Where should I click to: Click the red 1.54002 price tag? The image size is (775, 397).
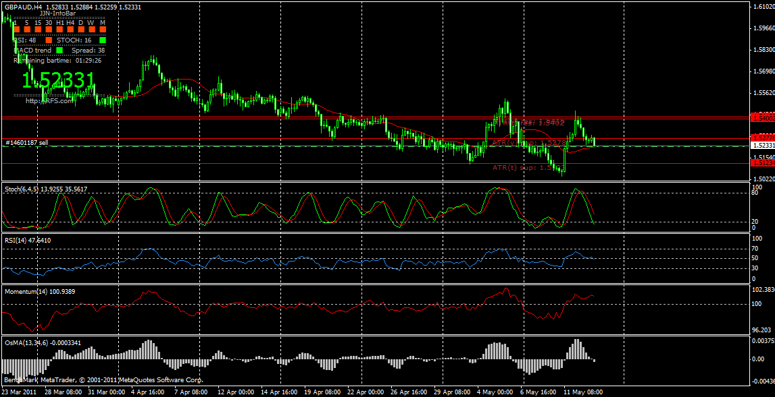[761, 118]
